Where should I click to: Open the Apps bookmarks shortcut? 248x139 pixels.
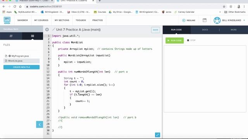(7, 12)
